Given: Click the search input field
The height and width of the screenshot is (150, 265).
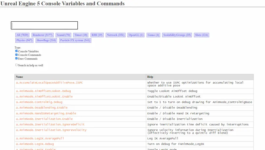Looking at the screenshot, I should 44,25.
